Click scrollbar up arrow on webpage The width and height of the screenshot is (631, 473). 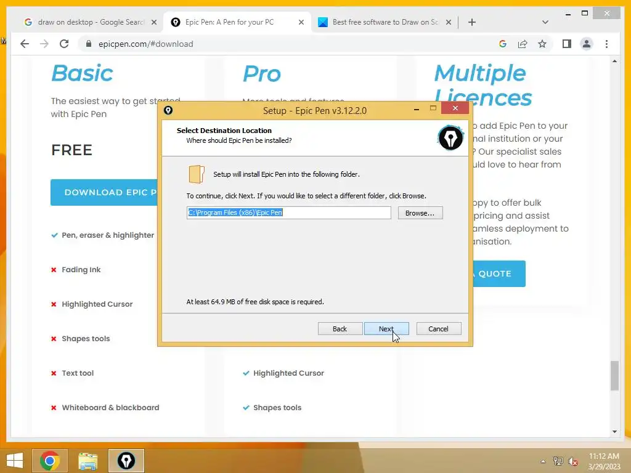pyautogui.click(x=614, y=61)
